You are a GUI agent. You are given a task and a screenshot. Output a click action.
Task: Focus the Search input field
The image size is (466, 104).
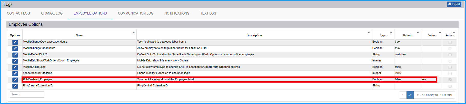tap(27, 94)
